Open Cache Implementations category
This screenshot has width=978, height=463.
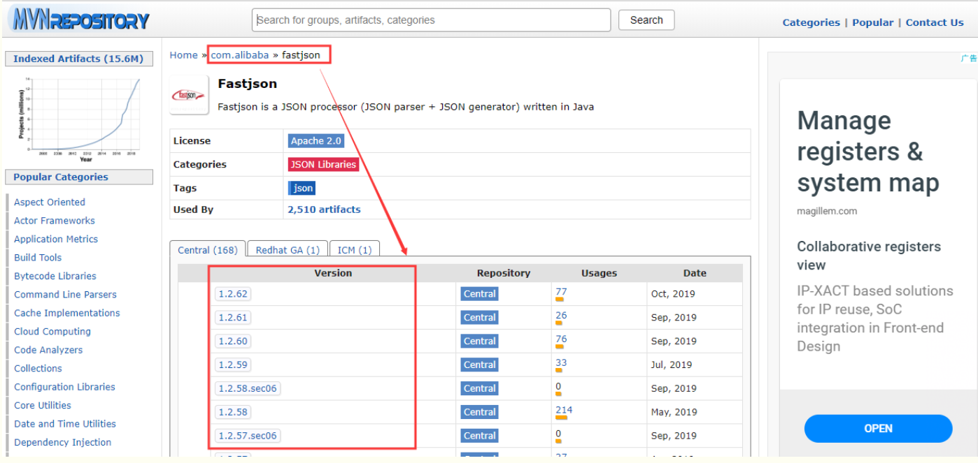[67, 314]
